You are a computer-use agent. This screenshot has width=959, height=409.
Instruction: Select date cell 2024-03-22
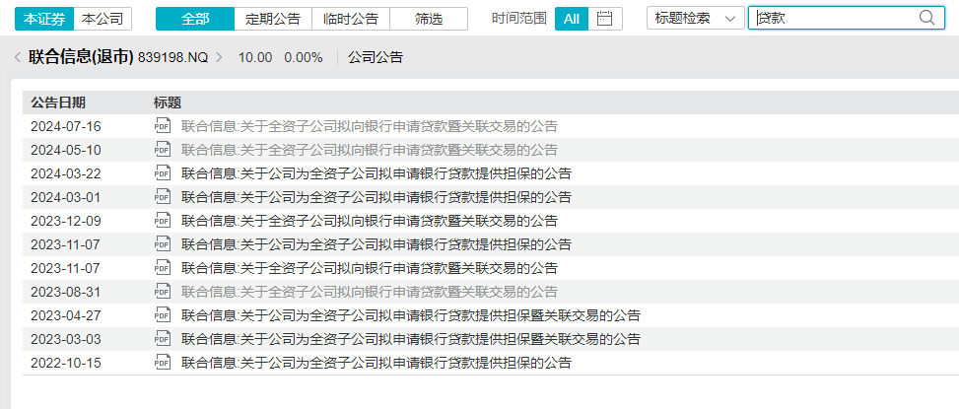click(x=65, y=173)
